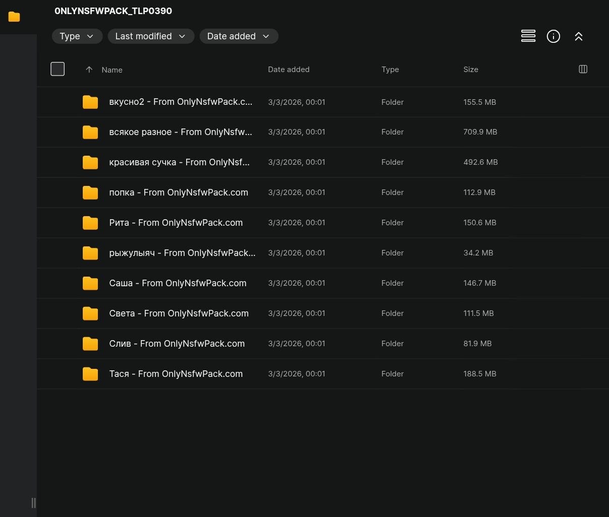Collapse the filters with double chevron icon
This screenshot has width=609, height=517.
(578, 36)
